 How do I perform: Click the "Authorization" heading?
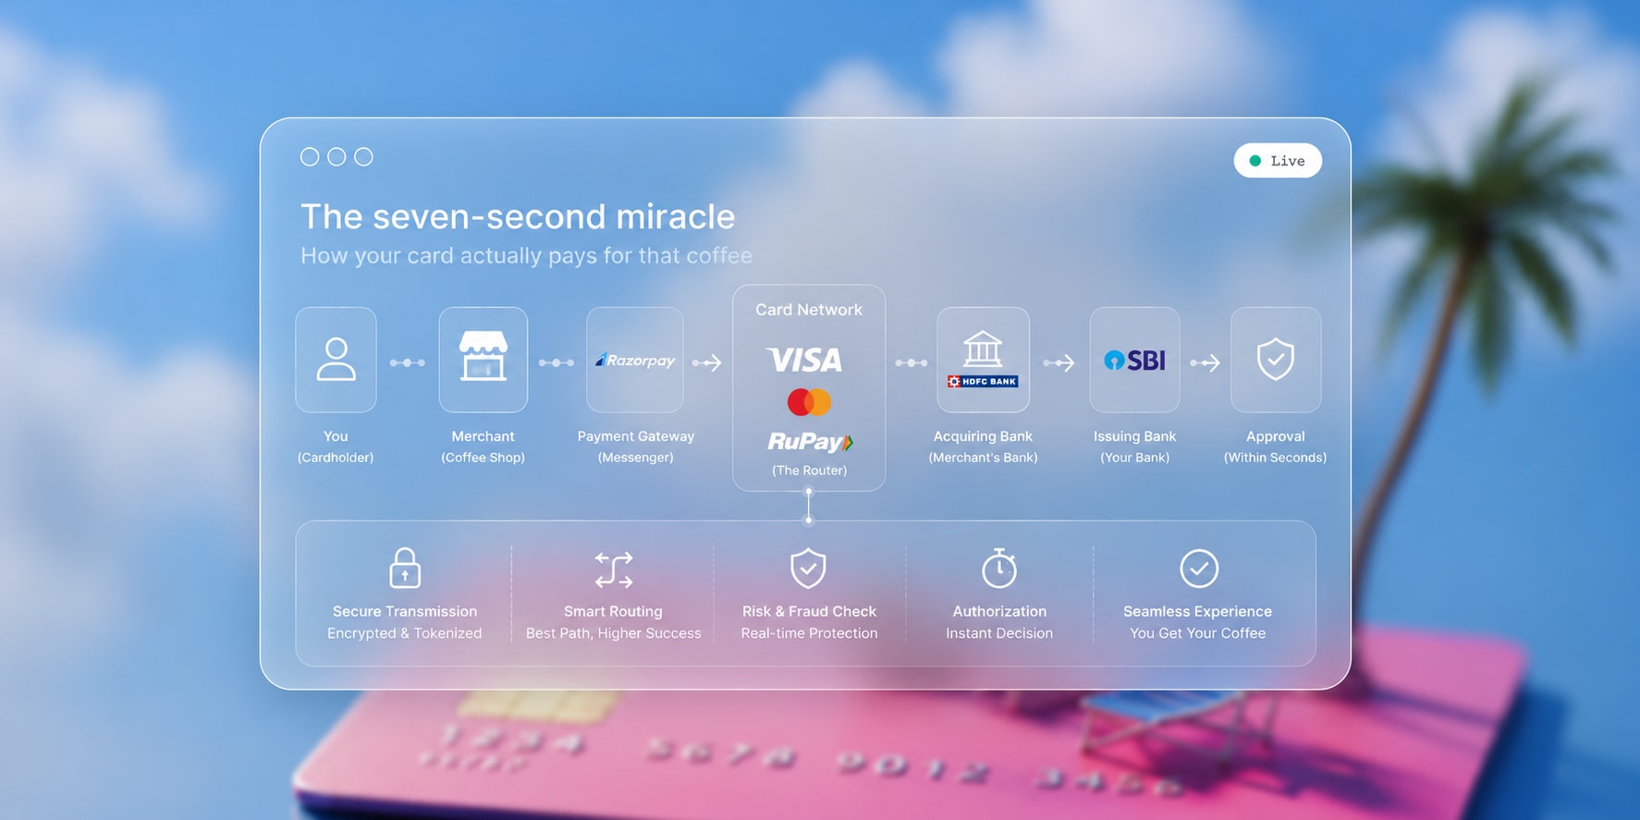point(999,611)
